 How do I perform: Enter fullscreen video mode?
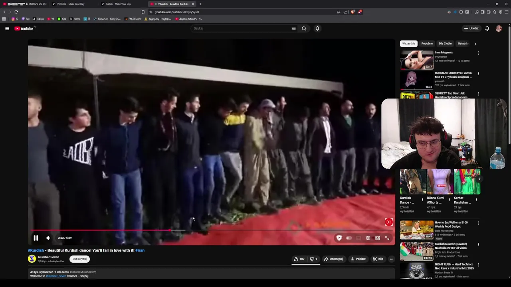click(387, 238)
